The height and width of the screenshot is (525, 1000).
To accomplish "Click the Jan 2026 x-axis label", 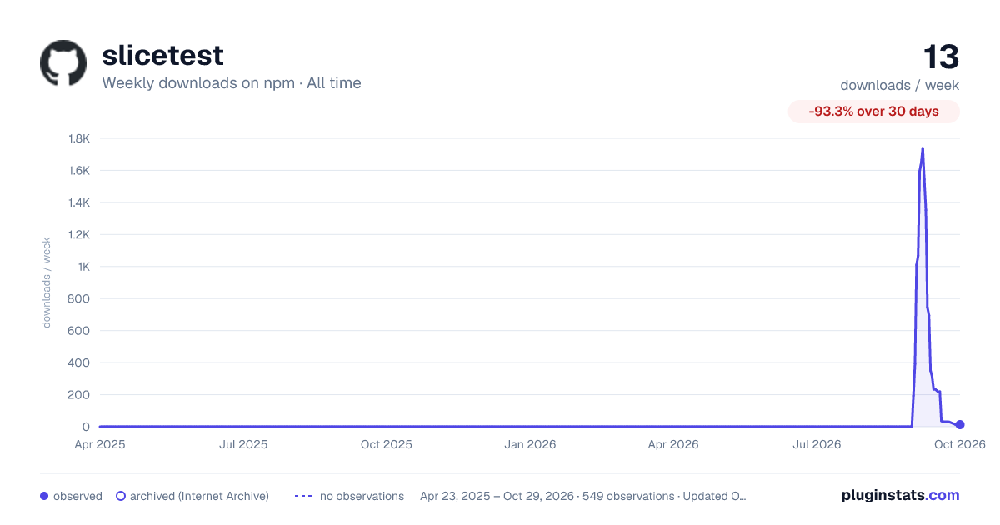I will (x=531, y=444).
